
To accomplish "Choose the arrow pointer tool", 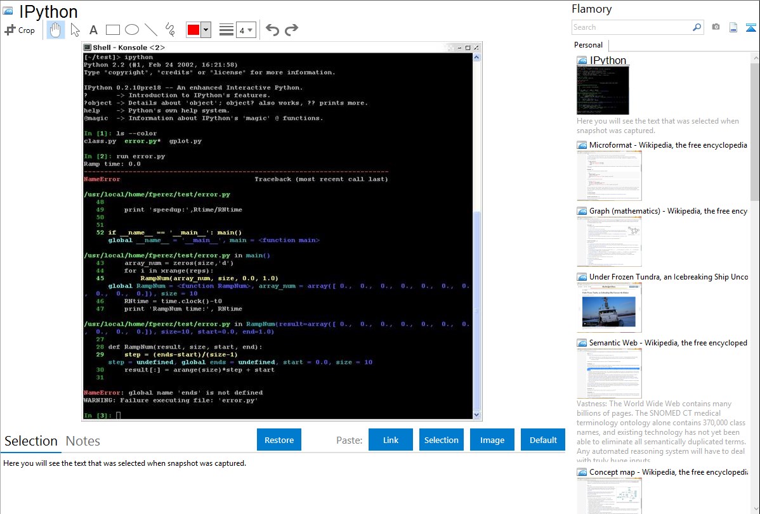I will [75, 30].
